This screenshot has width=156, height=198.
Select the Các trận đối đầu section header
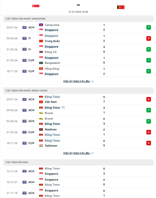point(78,162)
